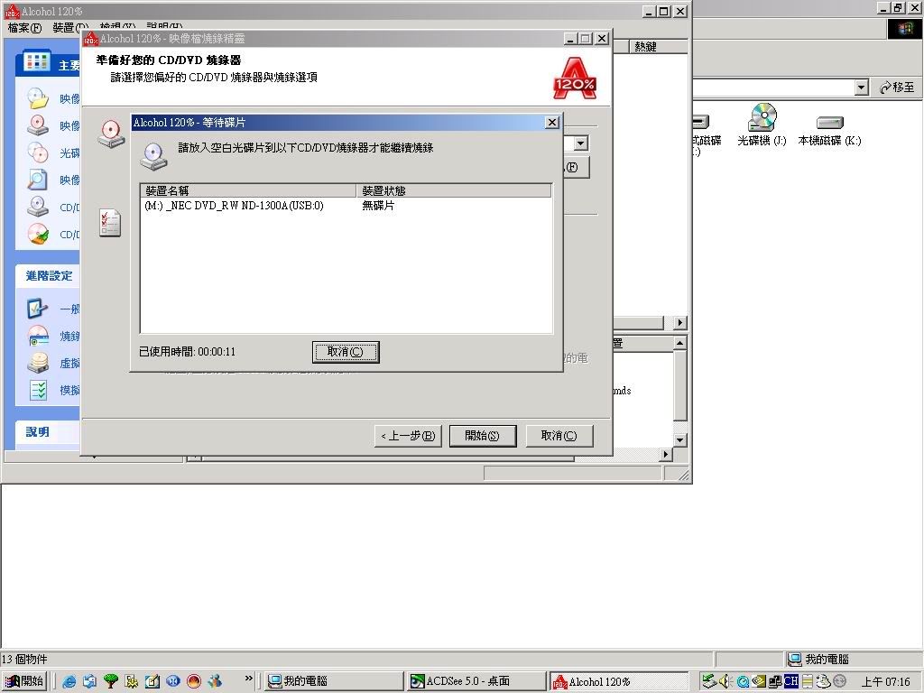This screenshot has width=924, height=693.
Task: Click the burner drive icon in the wizard's left column
Action: 111,134
